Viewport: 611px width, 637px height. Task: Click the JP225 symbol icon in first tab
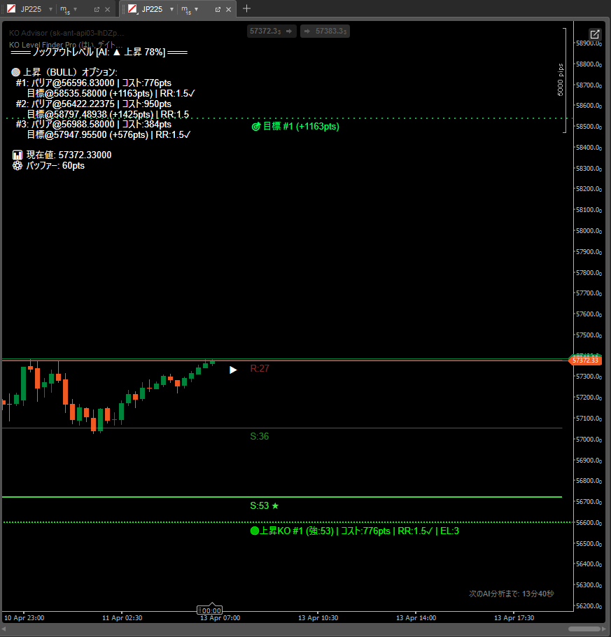11,9
